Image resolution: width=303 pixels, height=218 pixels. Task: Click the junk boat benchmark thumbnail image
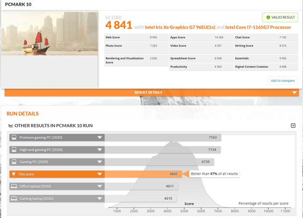coord(50,34)
